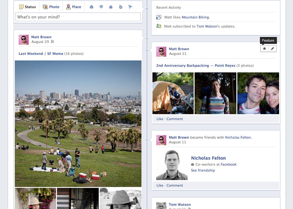Click the flag milestones life-event icon
The height and width of the screenshot is (209, 293).
[x=130, y=7]
